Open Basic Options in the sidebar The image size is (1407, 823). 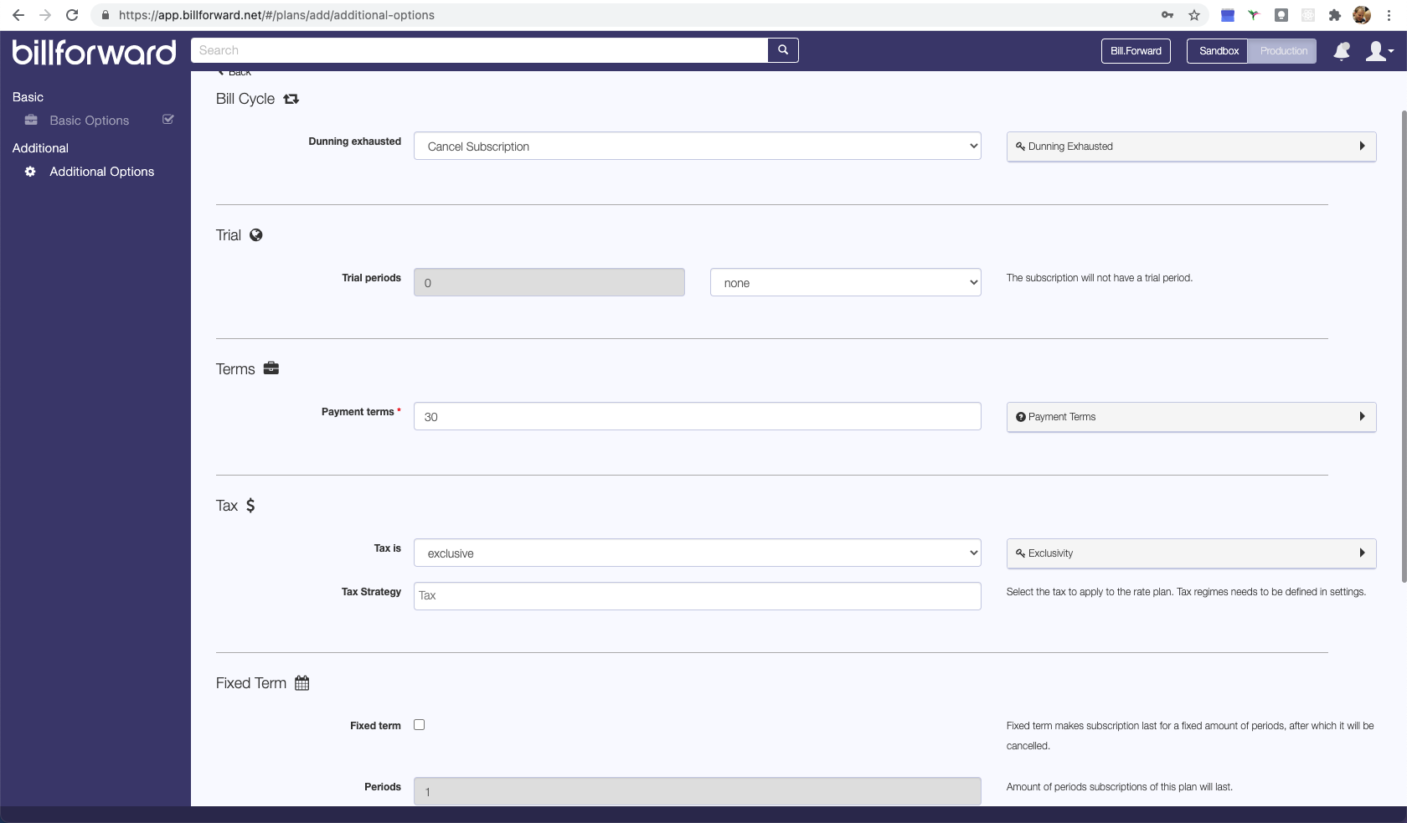pos(89,121)
